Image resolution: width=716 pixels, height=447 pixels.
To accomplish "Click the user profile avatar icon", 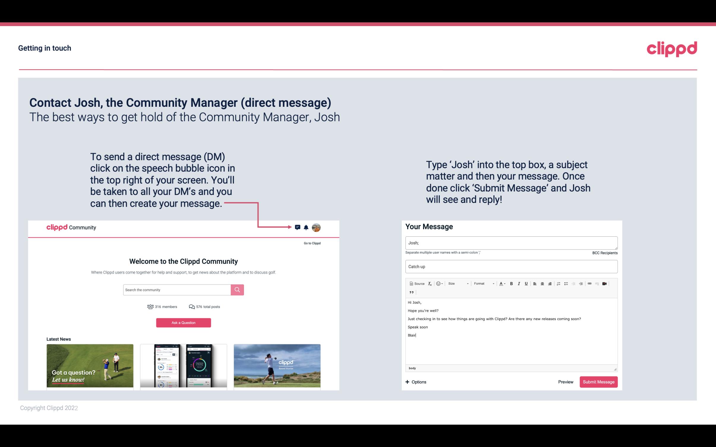I will (x=317, y=227).
